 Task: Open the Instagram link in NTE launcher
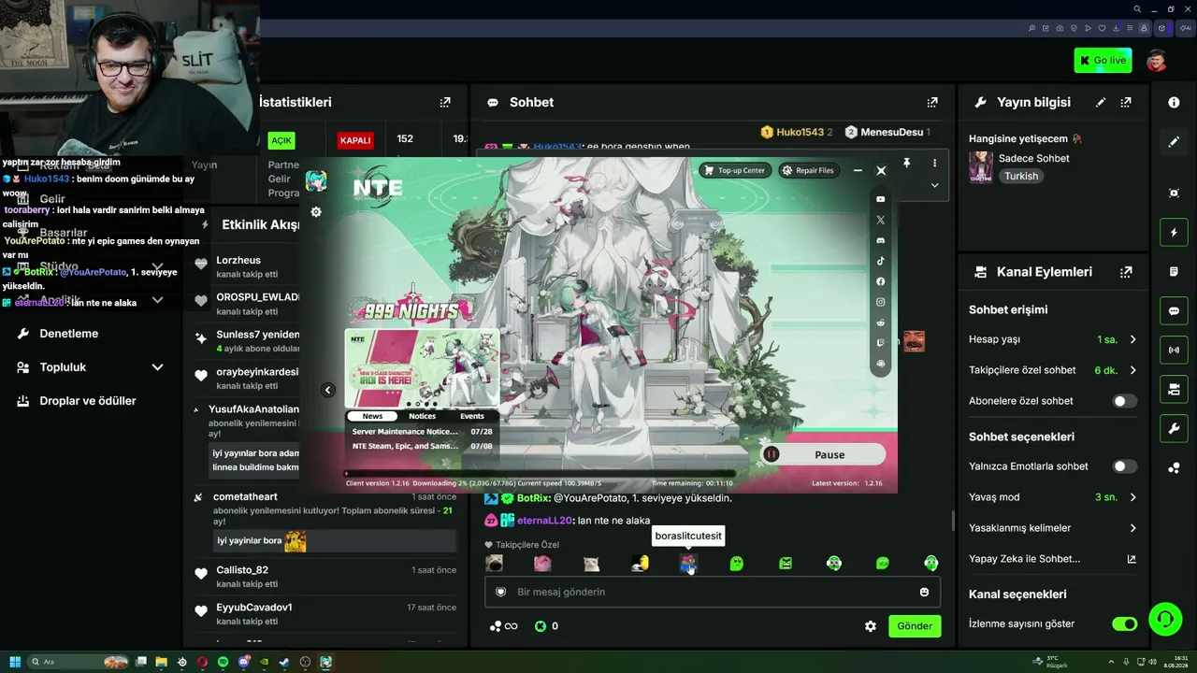881,302
